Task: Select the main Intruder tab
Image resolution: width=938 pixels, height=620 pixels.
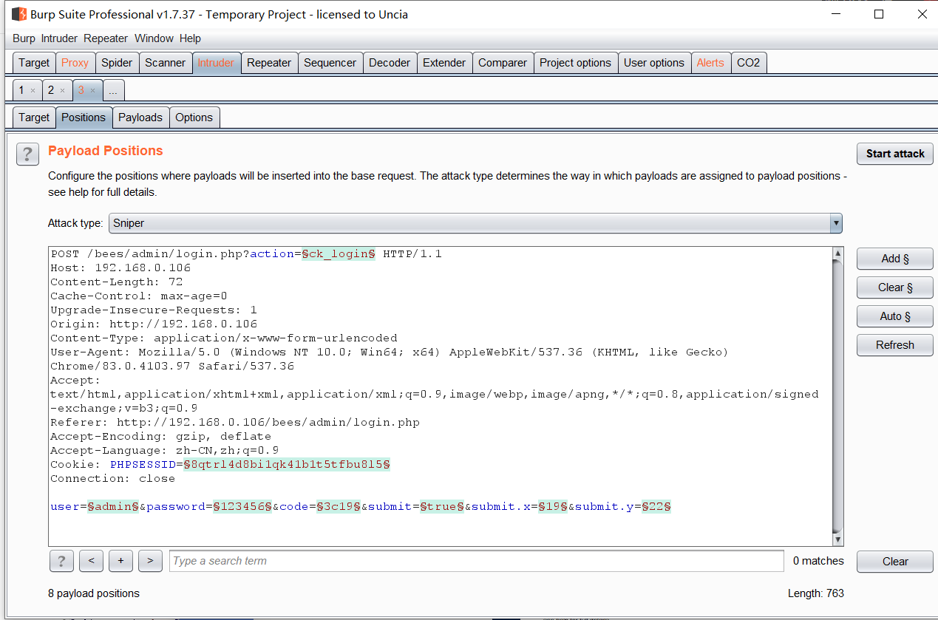Action: [216, 63]
